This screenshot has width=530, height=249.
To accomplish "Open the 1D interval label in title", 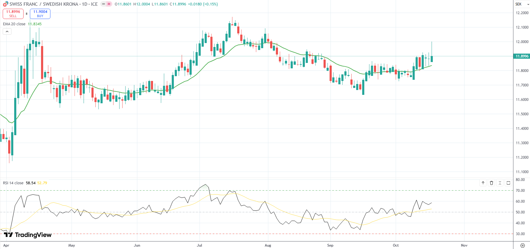I will pos(85,4).
